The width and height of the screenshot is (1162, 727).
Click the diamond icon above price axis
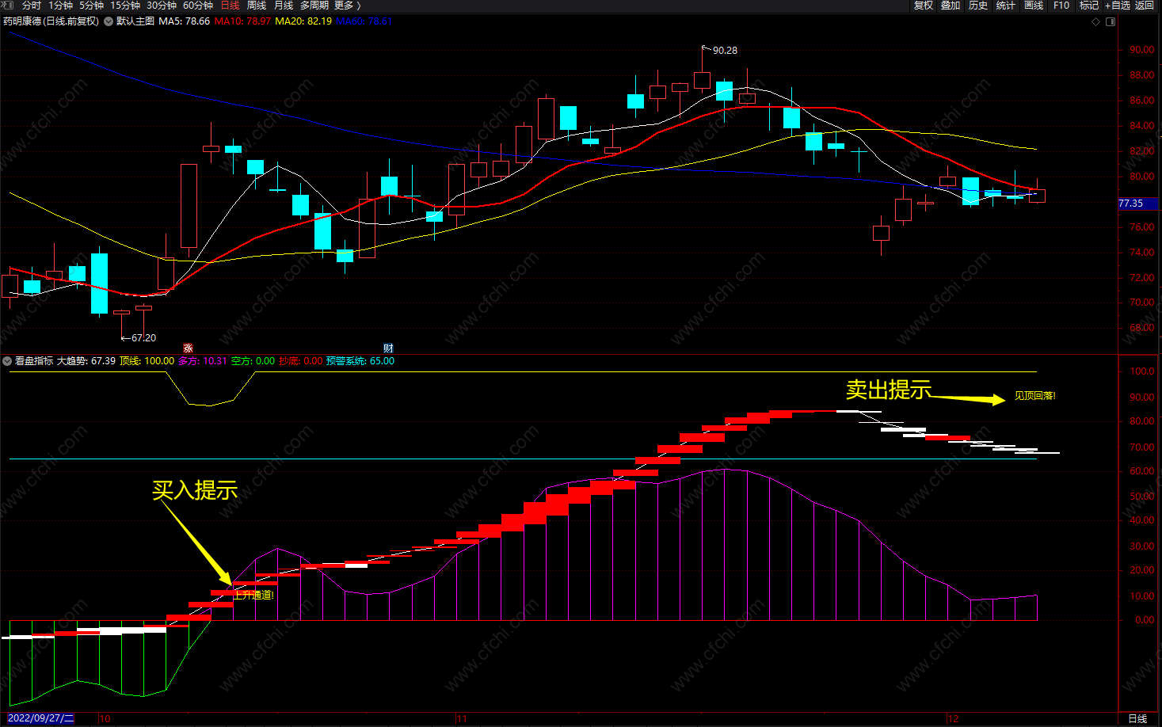point(1096,21)
